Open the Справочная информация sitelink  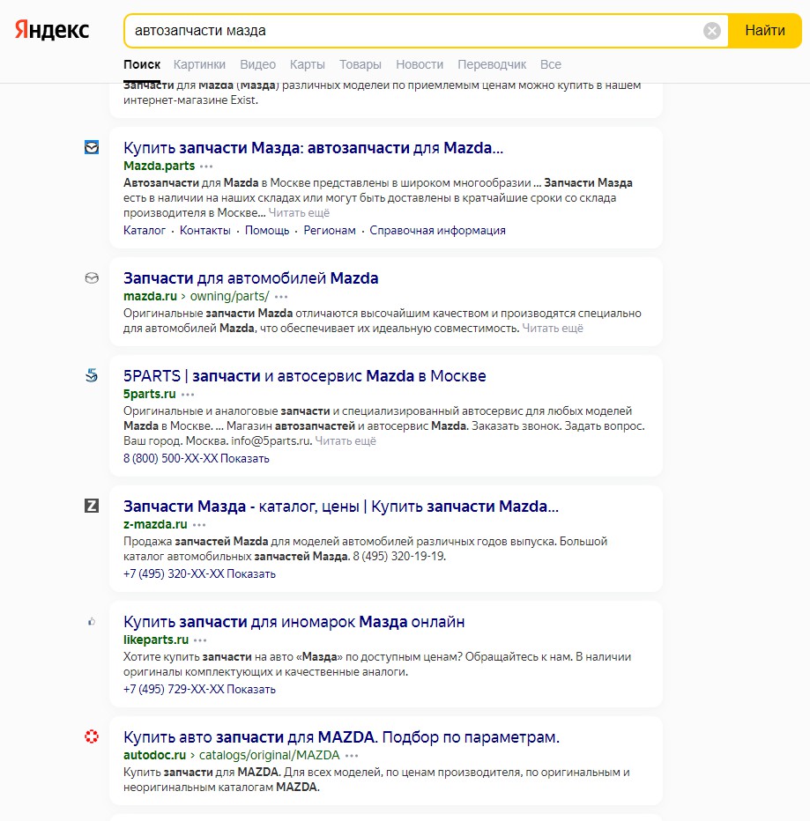point(437,231)
